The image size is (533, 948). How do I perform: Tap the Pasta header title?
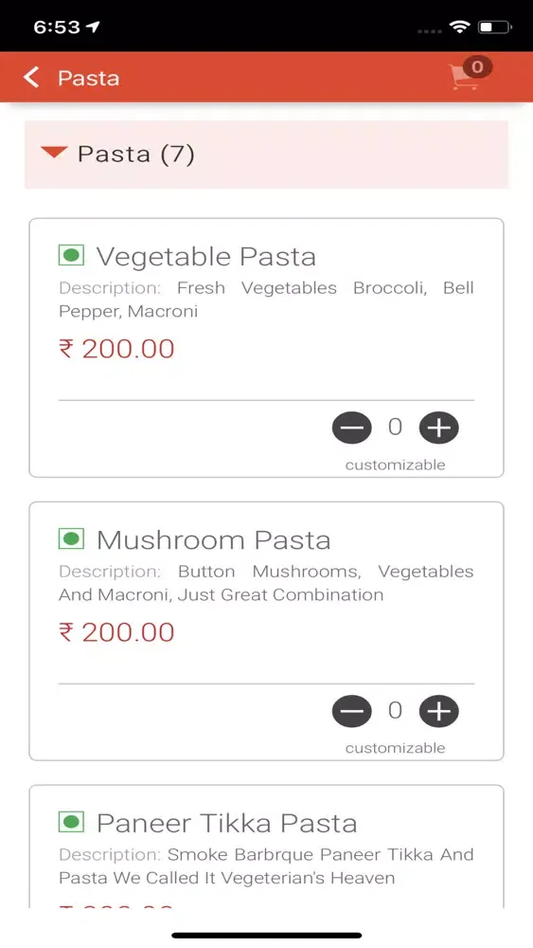tap(89, 78)
